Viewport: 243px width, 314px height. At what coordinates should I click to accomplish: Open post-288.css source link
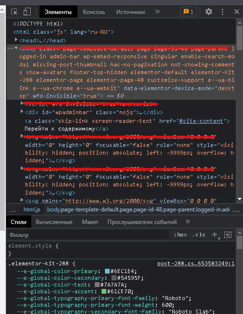click(196, 263)
